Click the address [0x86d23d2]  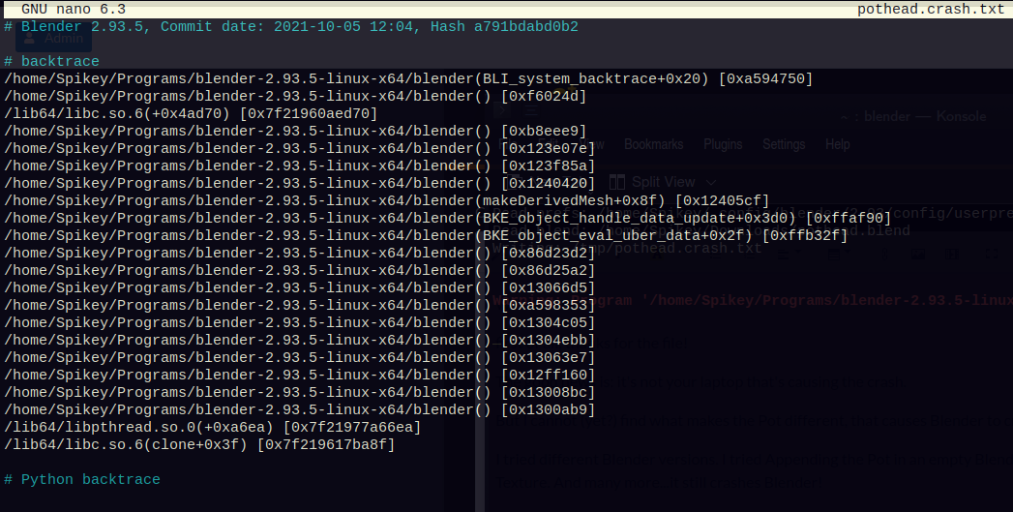coord(548,254)
